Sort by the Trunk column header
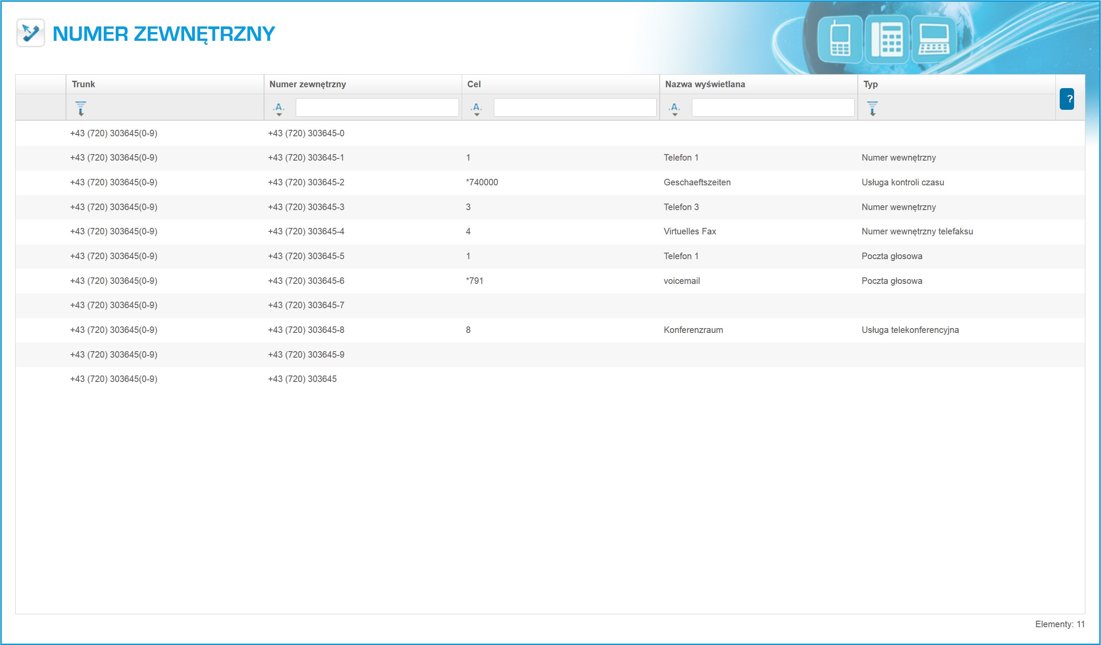The image size is (1101, 645). pyautogui.click(x=83, y=84)
